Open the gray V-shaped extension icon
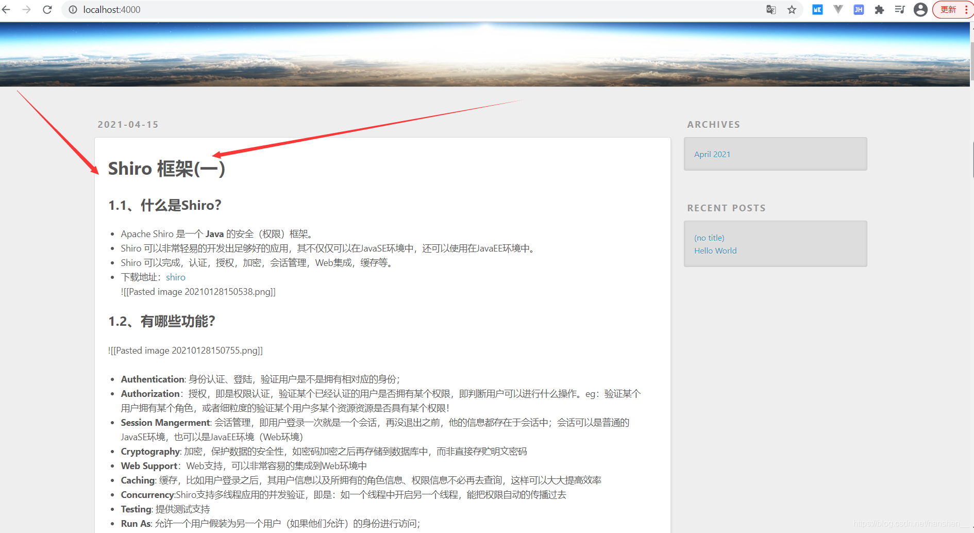974x533 pixels. (x=838, y=9)
